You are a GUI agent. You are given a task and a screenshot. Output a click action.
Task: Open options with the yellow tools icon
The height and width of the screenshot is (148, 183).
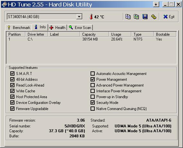click(154, 17)
